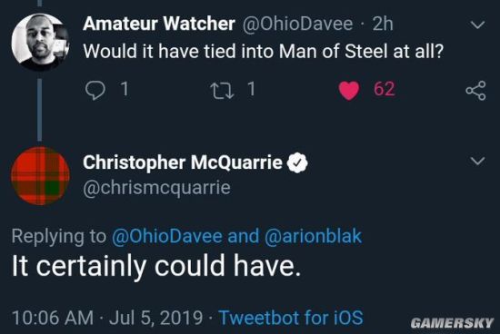Expand the chevron menu on Amateur Watcher's tweet

[x=477, y=25]
